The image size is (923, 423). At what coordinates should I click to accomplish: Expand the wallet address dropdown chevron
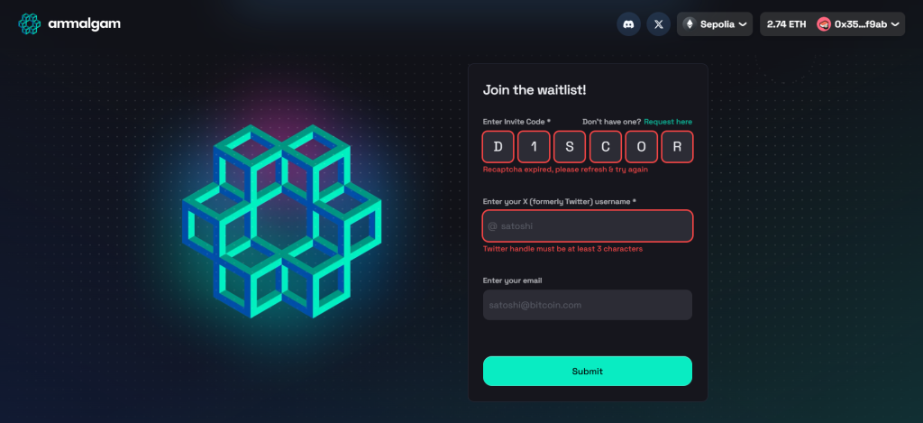[x=895, y=24]
